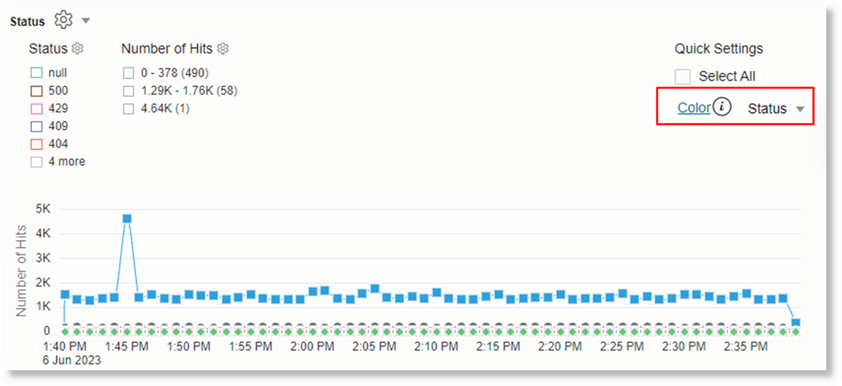The height and width of the screenshot is (386, 842).
Task: Check the 4.64K (1) hits checkbox
Action: (x=128, y=108)
